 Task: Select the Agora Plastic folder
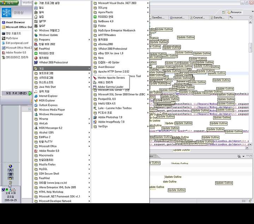click(121, 12)
